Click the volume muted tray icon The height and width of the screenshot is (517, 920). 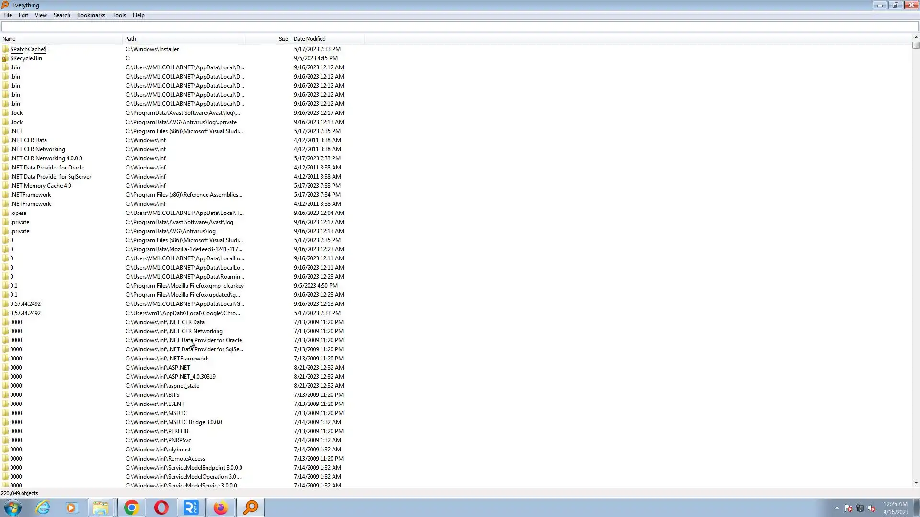coord(872,508)
